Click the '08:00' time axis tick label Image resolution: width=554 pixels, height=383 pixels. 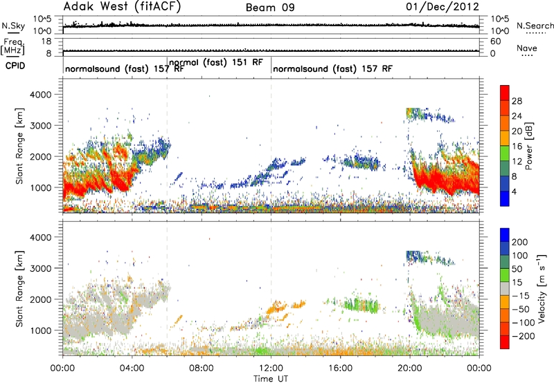pos(202,368)
